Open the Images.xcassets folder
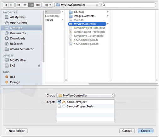This screenshot has height=137, width=159. tap(87, 16)
